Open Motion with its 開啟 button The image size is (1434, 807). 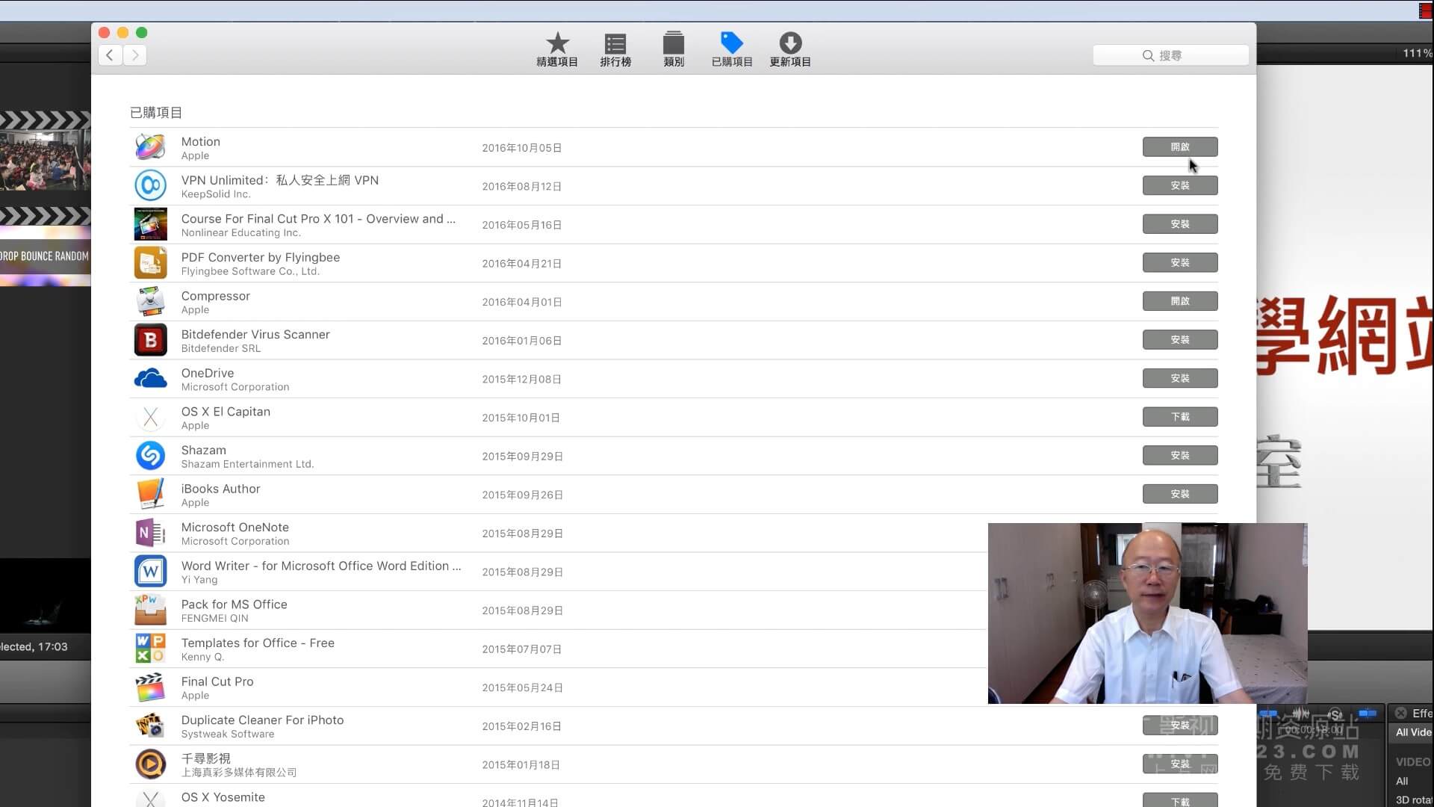tap(1180, 147)
